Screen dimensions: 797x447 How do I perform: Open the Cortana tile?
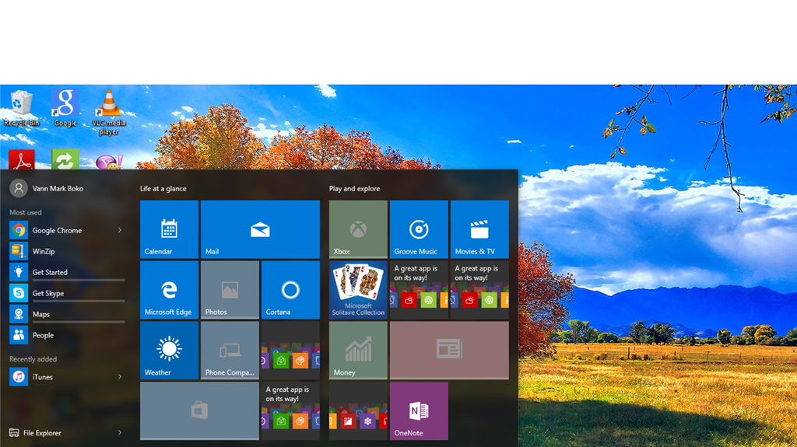tap(290, 290)
